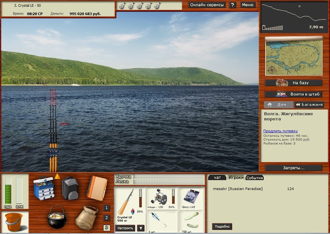Switch to the События tab
This screenshot has width=330, height=234.
(255, 178)
